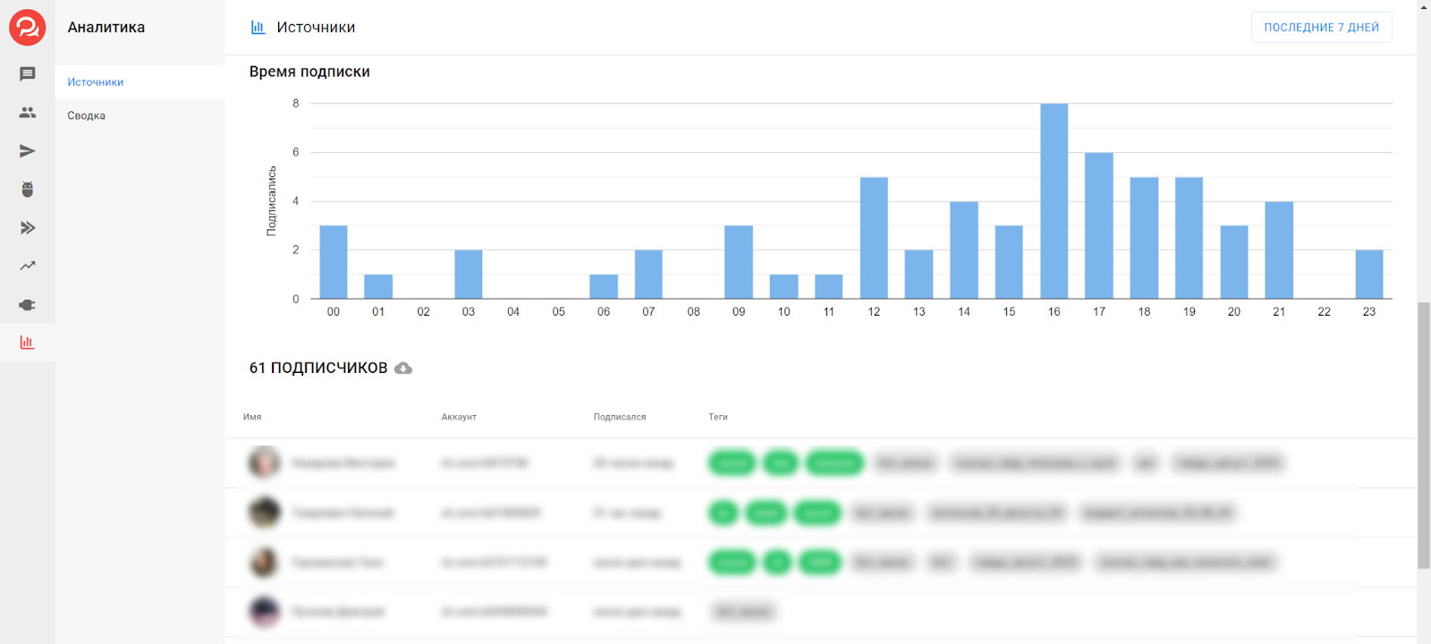Sort by the Подписался column header
This screenshot has width=1431, height=644.
(x=619, y=417)
